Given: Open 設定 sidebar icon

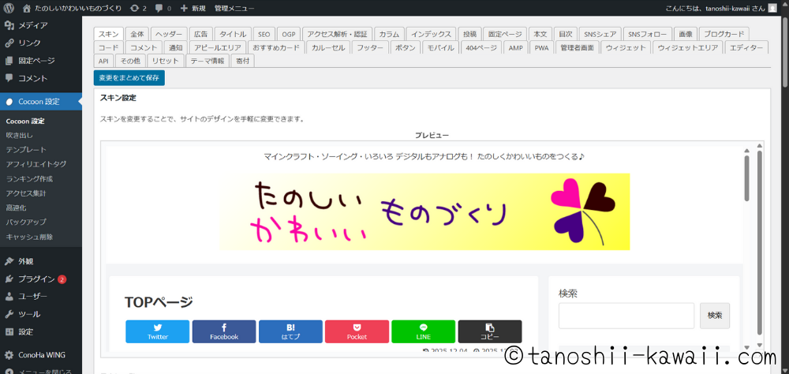Looking at the screenshot, I should click(x=9, y=331).
